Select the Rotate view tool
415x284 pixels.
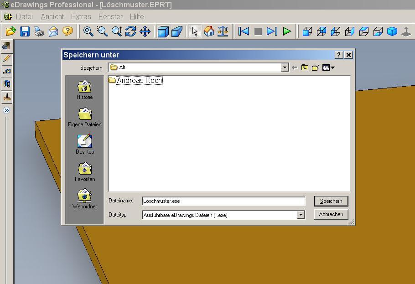click(131, 31)
